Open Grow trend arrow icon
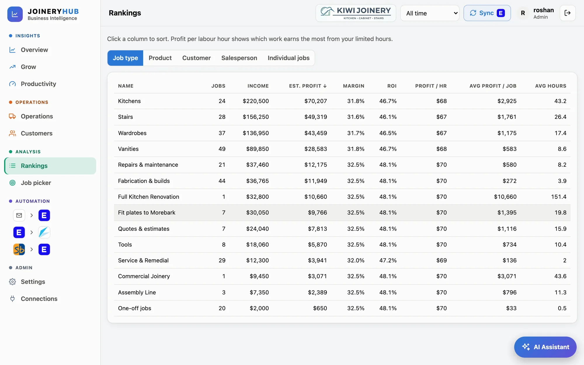Viewport: 584px width, 365px height. pos(12,67)
